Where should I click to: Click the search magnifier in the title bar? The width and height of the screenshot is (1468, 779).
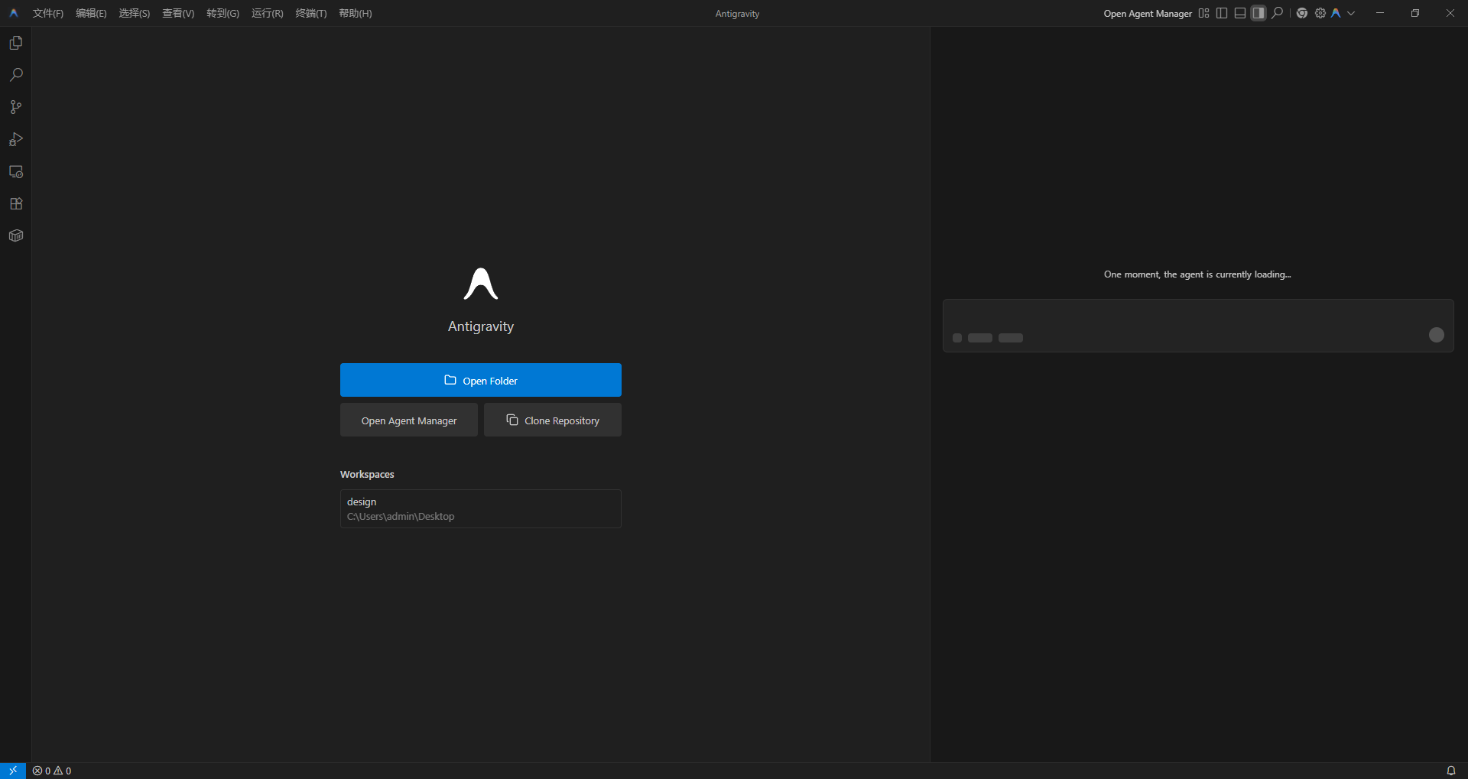1277,13
